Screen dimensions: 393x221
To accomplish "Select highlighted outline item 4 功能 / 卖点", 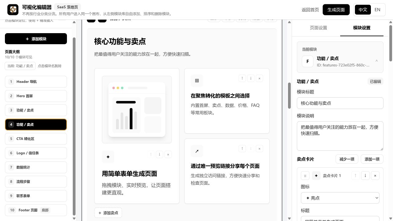I will (36, 124).
